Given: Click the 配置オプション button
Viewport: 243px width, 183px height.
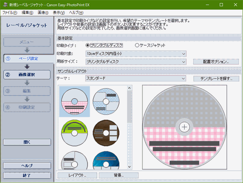Looking at the screenshot, I should tap(216, 62).
